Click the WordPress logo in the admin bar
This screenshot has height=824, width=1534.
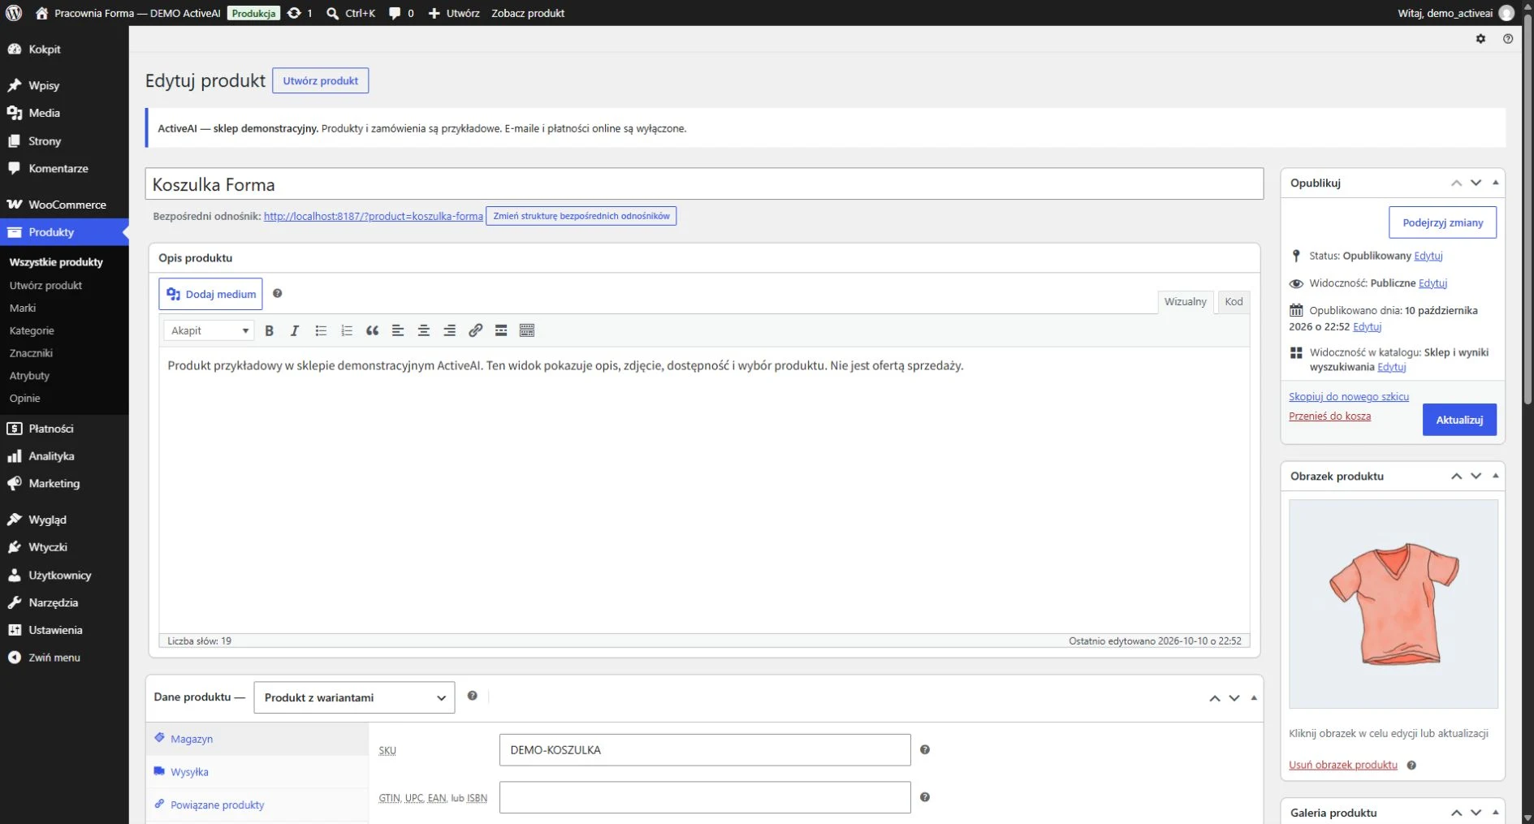(14, 13)
